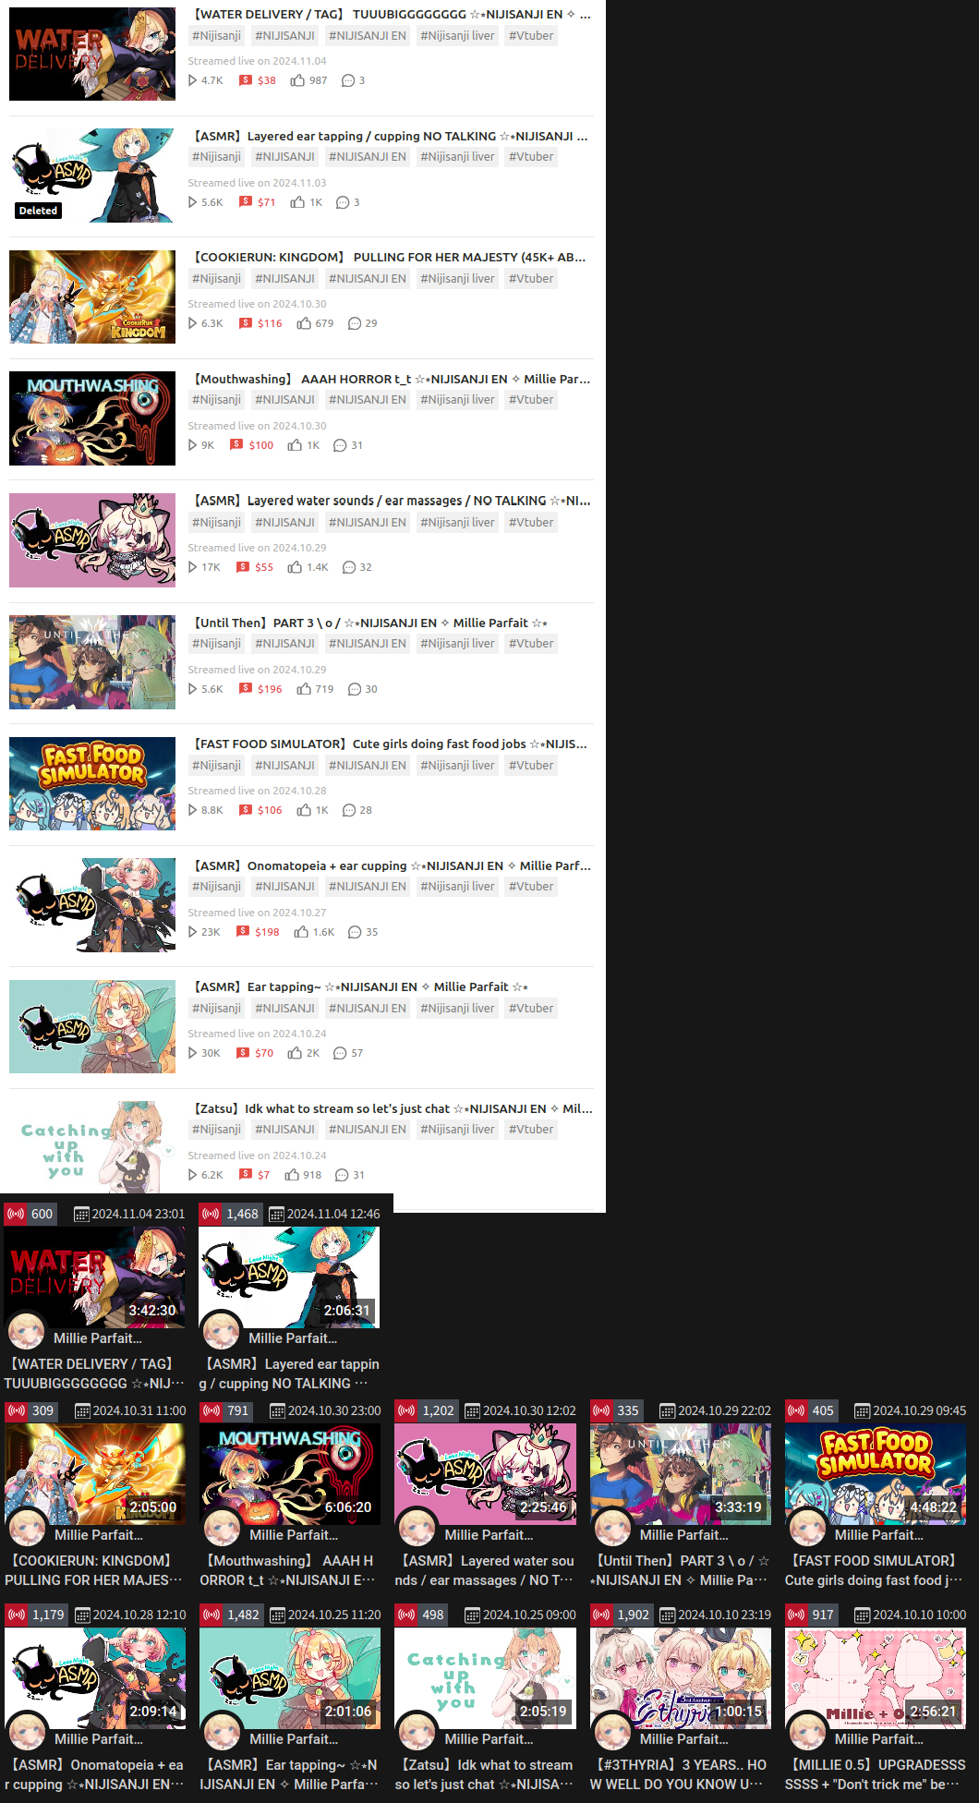The height and width of the screenshot is (1803, 979).
Task: Open the list title ASMR Layered water sounds
Action: (x=392, y=501)
